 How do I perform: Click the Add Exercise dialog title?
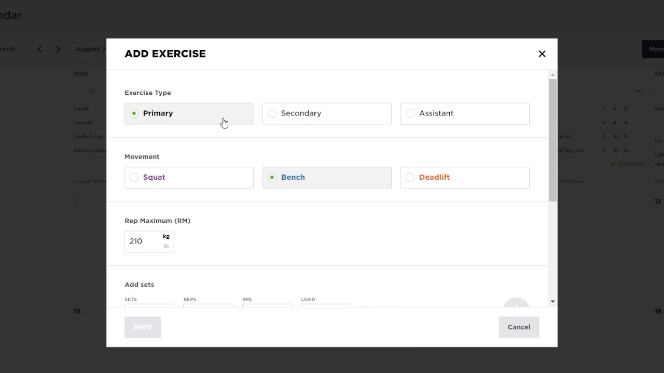click(165, 54)
